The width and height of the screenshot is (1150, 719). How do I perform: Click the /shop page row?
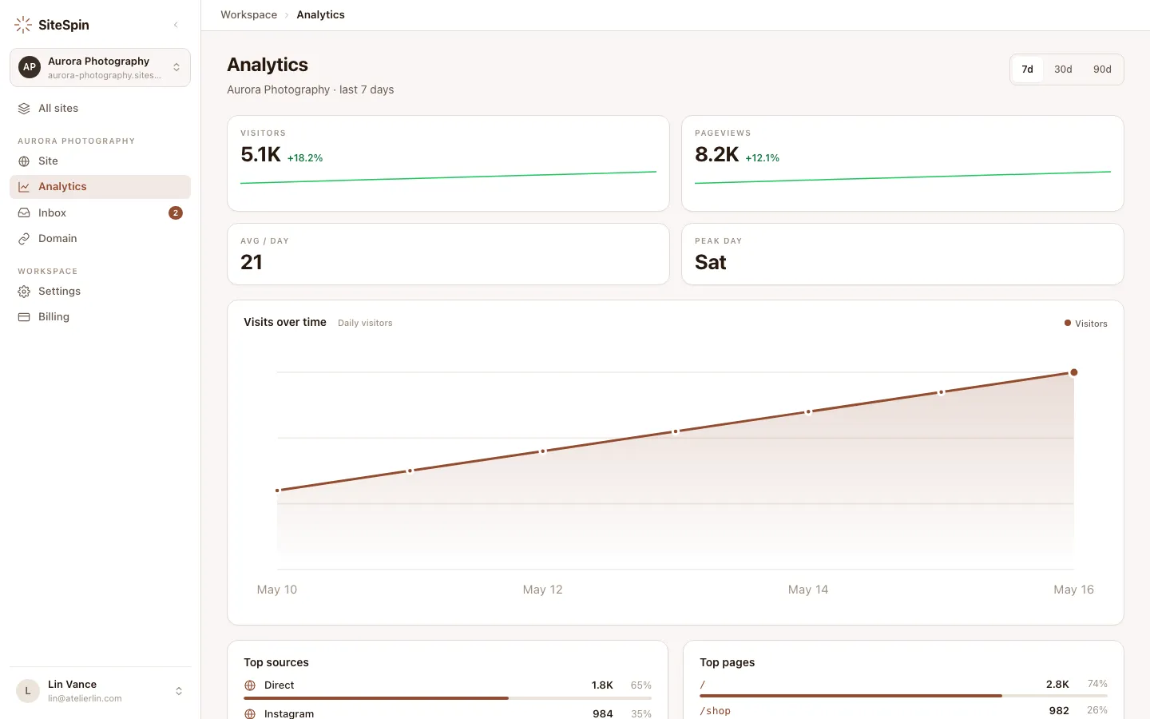[903, 711]
